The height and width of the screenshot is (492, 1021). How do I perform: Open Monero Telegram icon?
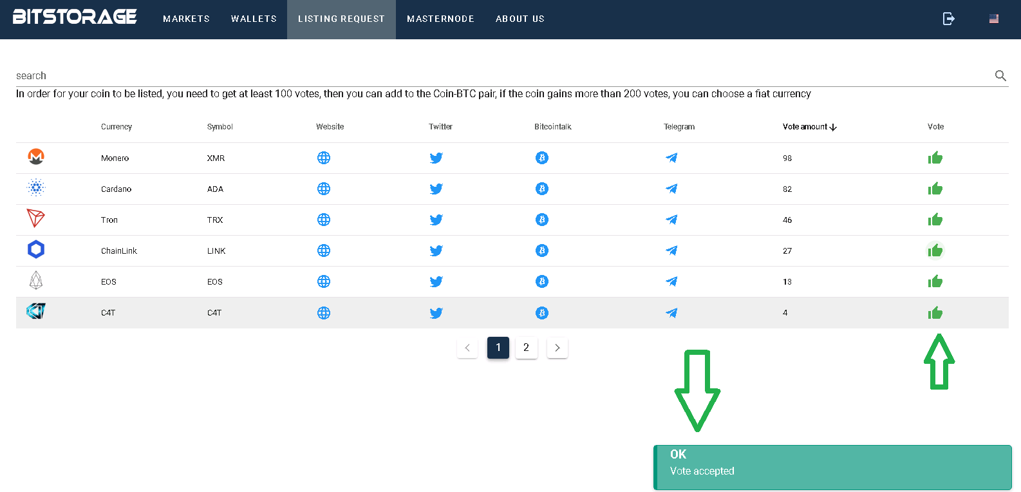(x=671, y=158)
